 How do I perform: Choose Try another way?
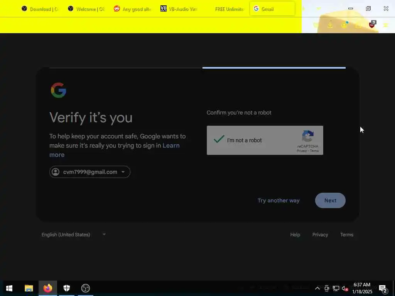tap(279, 200)
